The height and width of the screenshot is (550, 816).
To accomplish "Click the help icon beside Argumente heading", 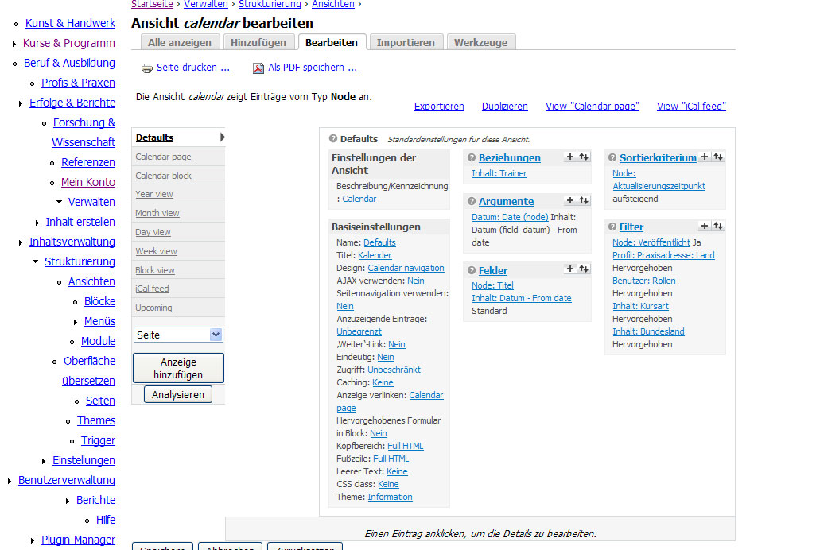I will pyautogui.click(x=472, y=202).
